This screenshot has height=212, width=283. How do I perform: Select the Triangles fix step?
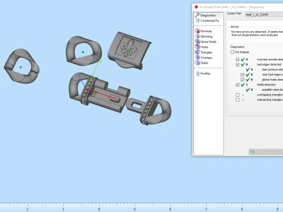203,52
